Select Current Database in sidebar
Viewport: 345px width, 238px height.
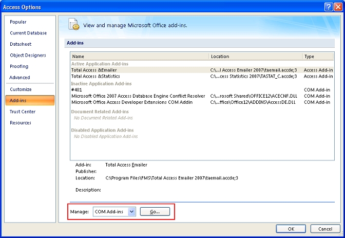click(28, 33)
